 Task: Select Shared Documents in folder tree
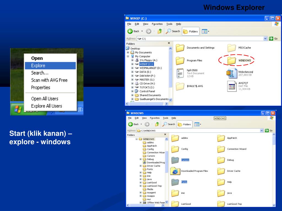click(150, 95)
